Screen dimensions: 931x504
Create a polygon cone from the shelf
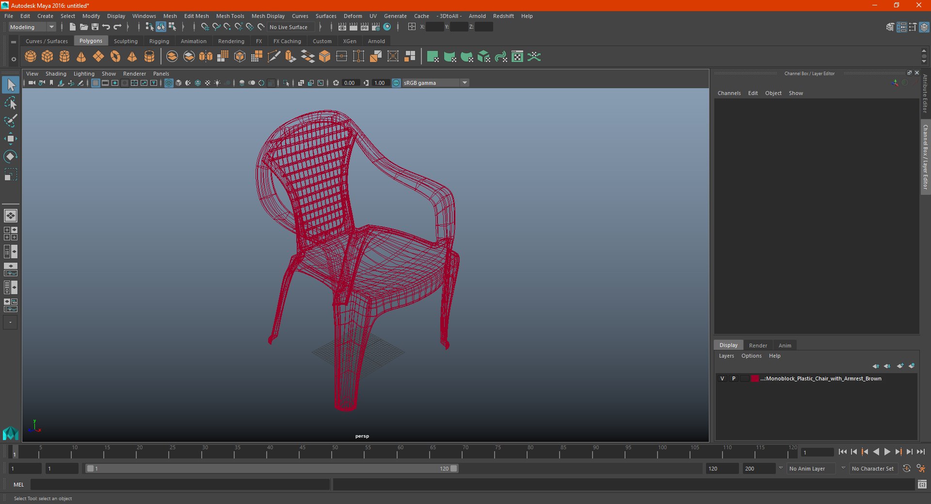click(81, 57)
